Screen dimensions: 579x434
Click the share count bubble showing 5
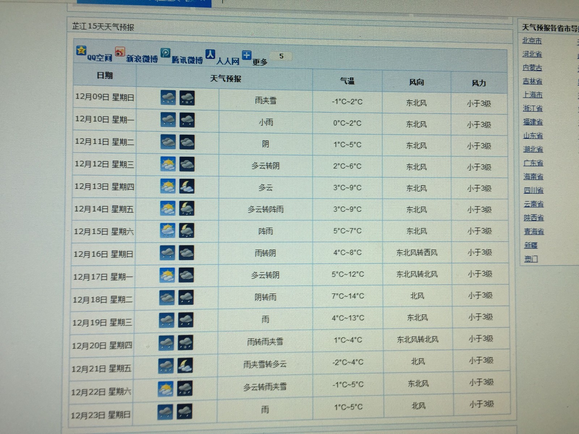pos(281,56)
